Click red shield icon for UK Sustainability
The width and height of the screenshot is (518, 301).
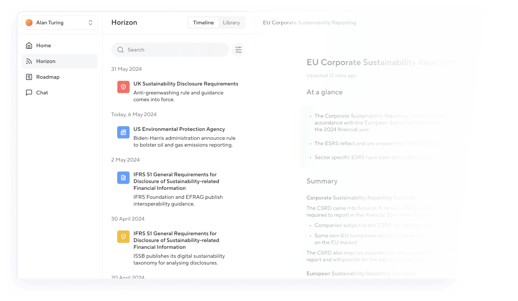[x=123, y=87]
